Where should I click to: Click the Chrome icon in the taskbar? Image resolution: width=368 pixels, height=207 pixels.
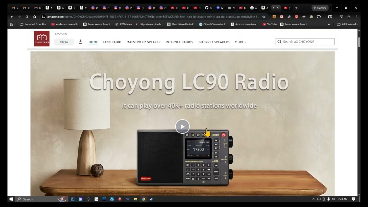[x=143, y=199]
